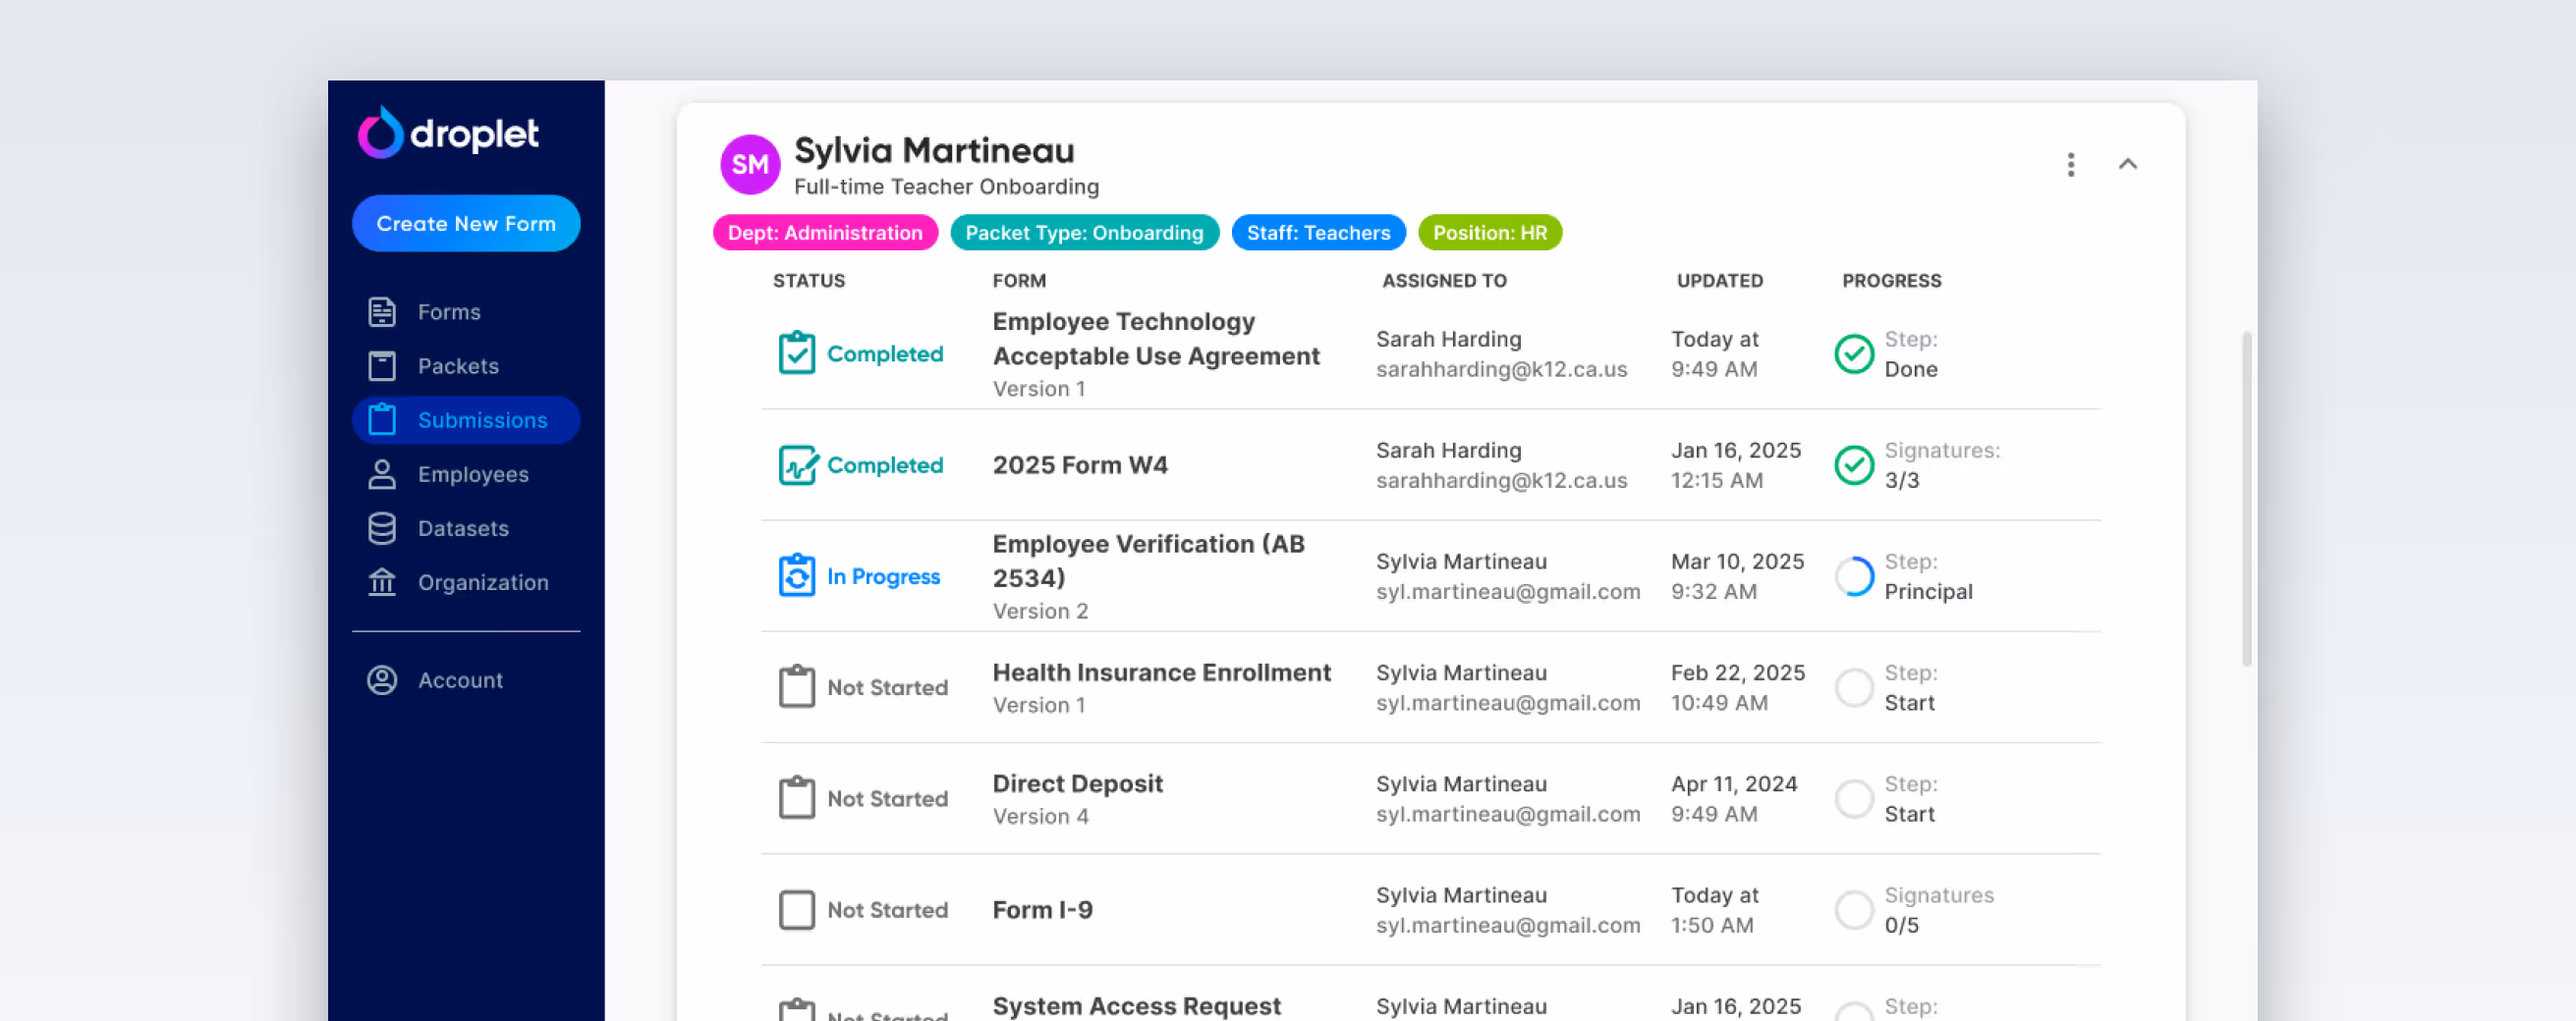Click ASSIGNED TO column header
The width and height of the screenshot is (2576, 1021).
coord(1444,281)
